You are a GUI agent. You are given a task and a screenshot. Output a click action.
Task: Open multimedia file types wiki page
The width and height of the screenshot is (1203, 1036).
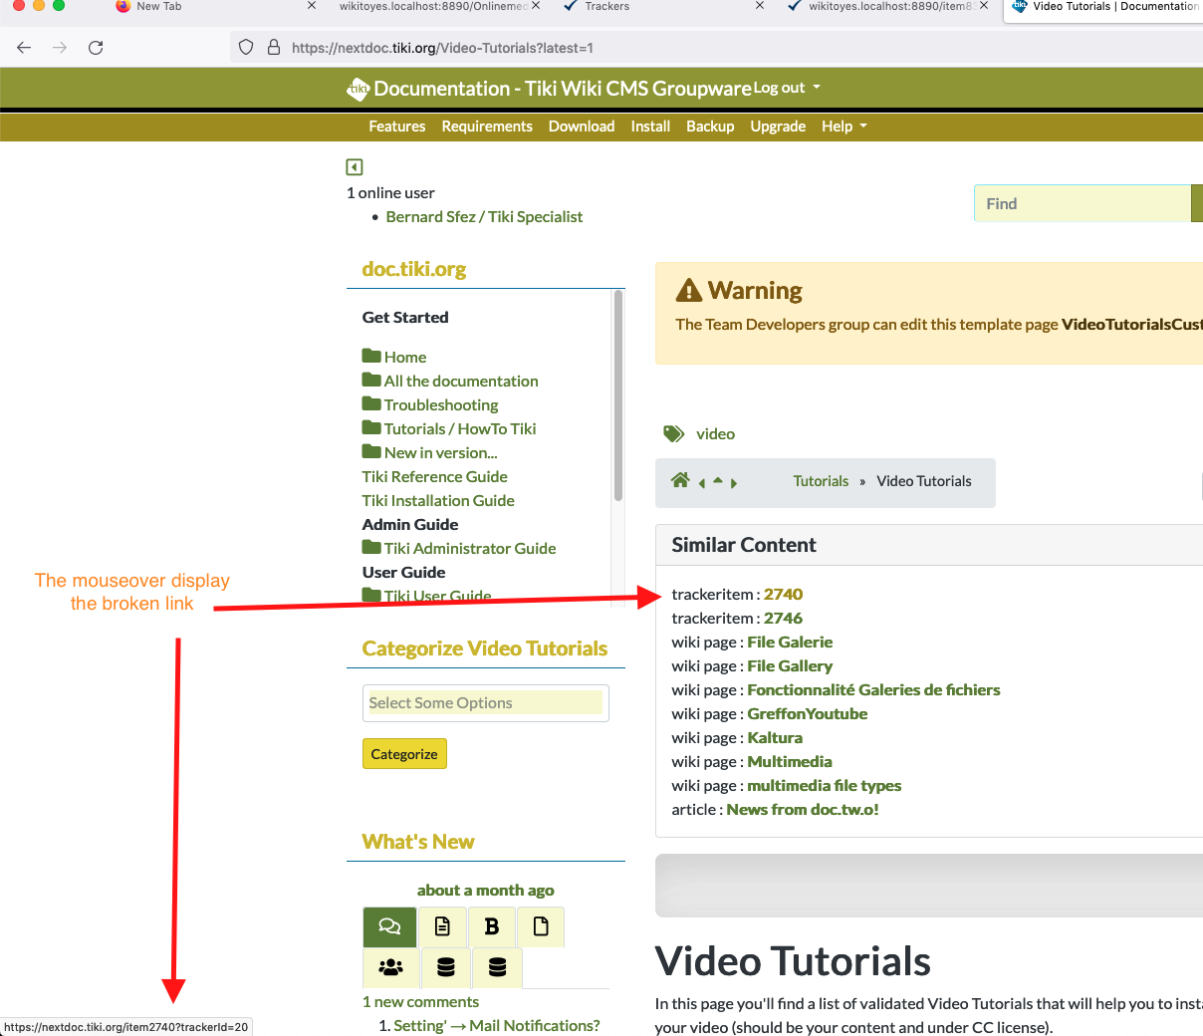tap(825, 785)
